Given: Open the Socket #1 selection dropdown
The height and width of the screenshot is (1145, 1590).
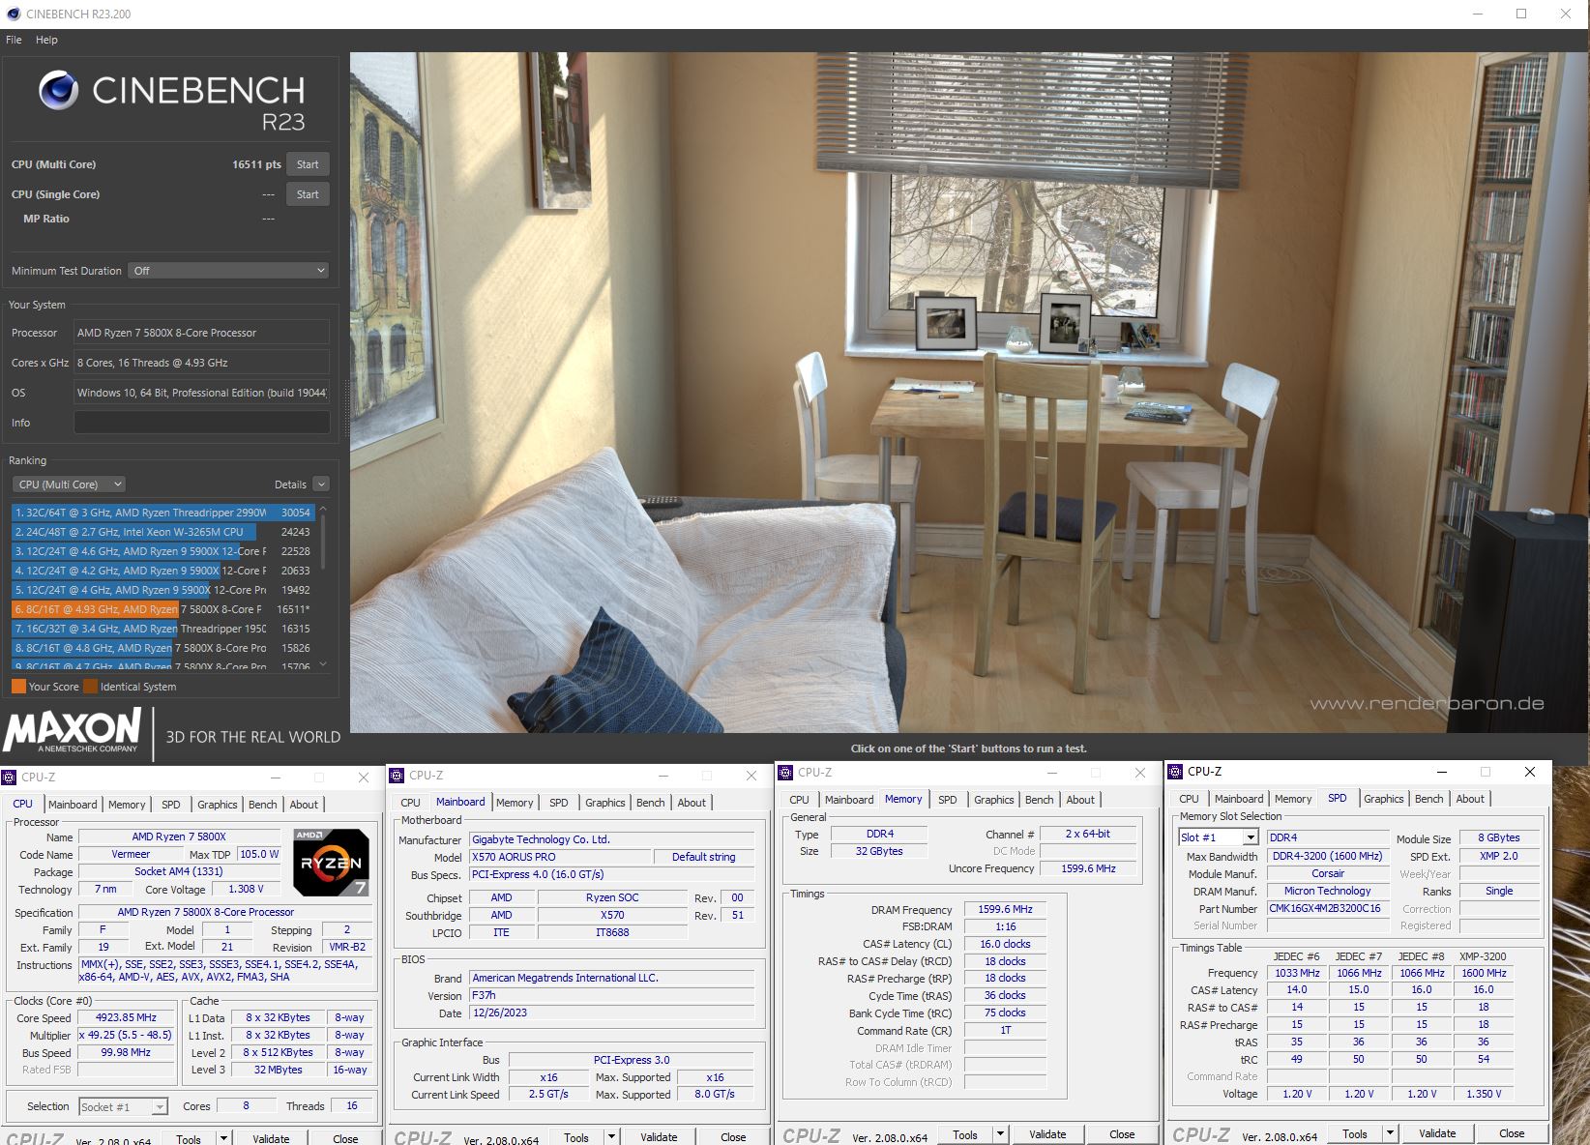Looking at the screenshot, I should [x=123, y=1106].
